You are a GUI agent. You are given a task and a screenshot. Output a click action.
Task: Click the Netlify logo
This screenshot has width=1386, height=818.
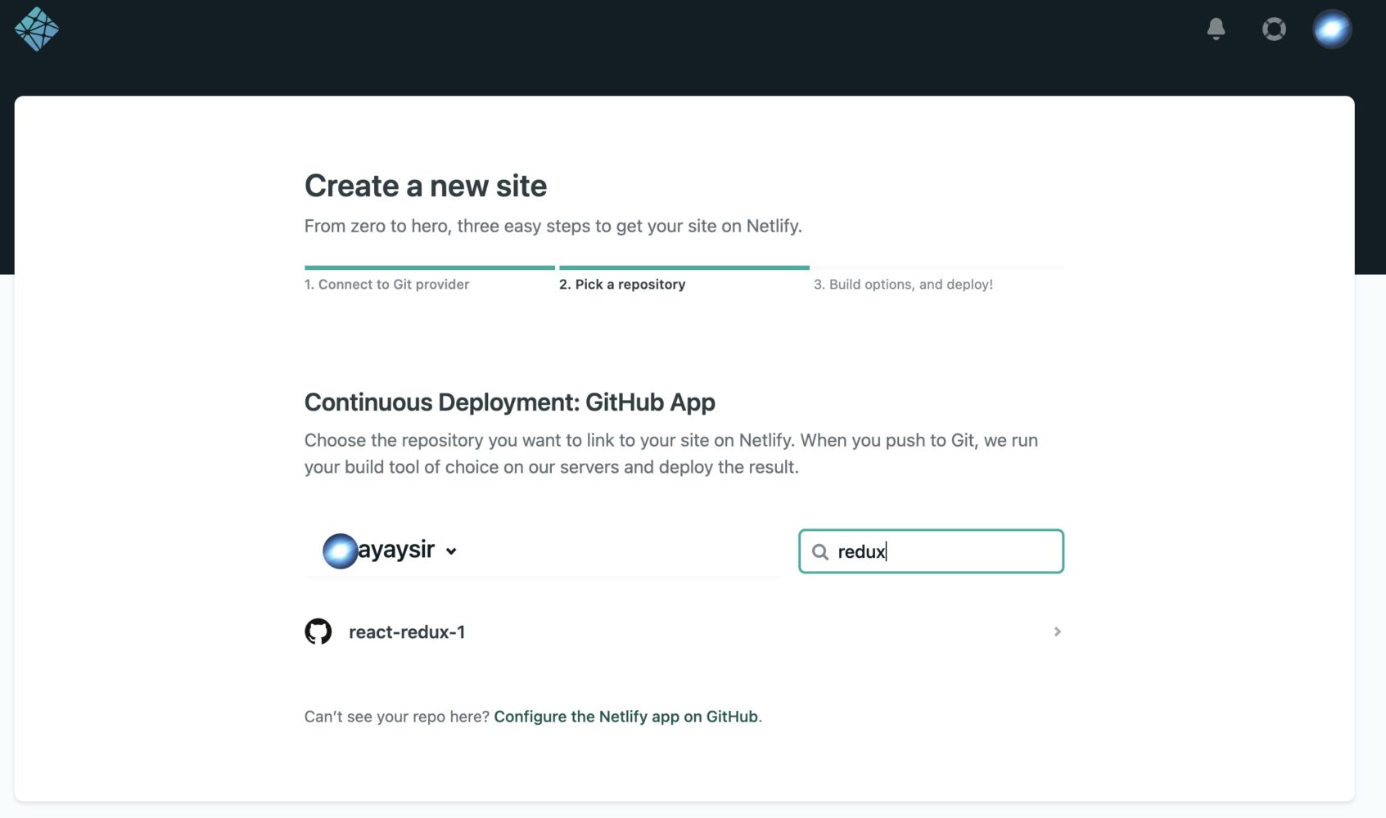pyautogui.click(x=37, y=29)
